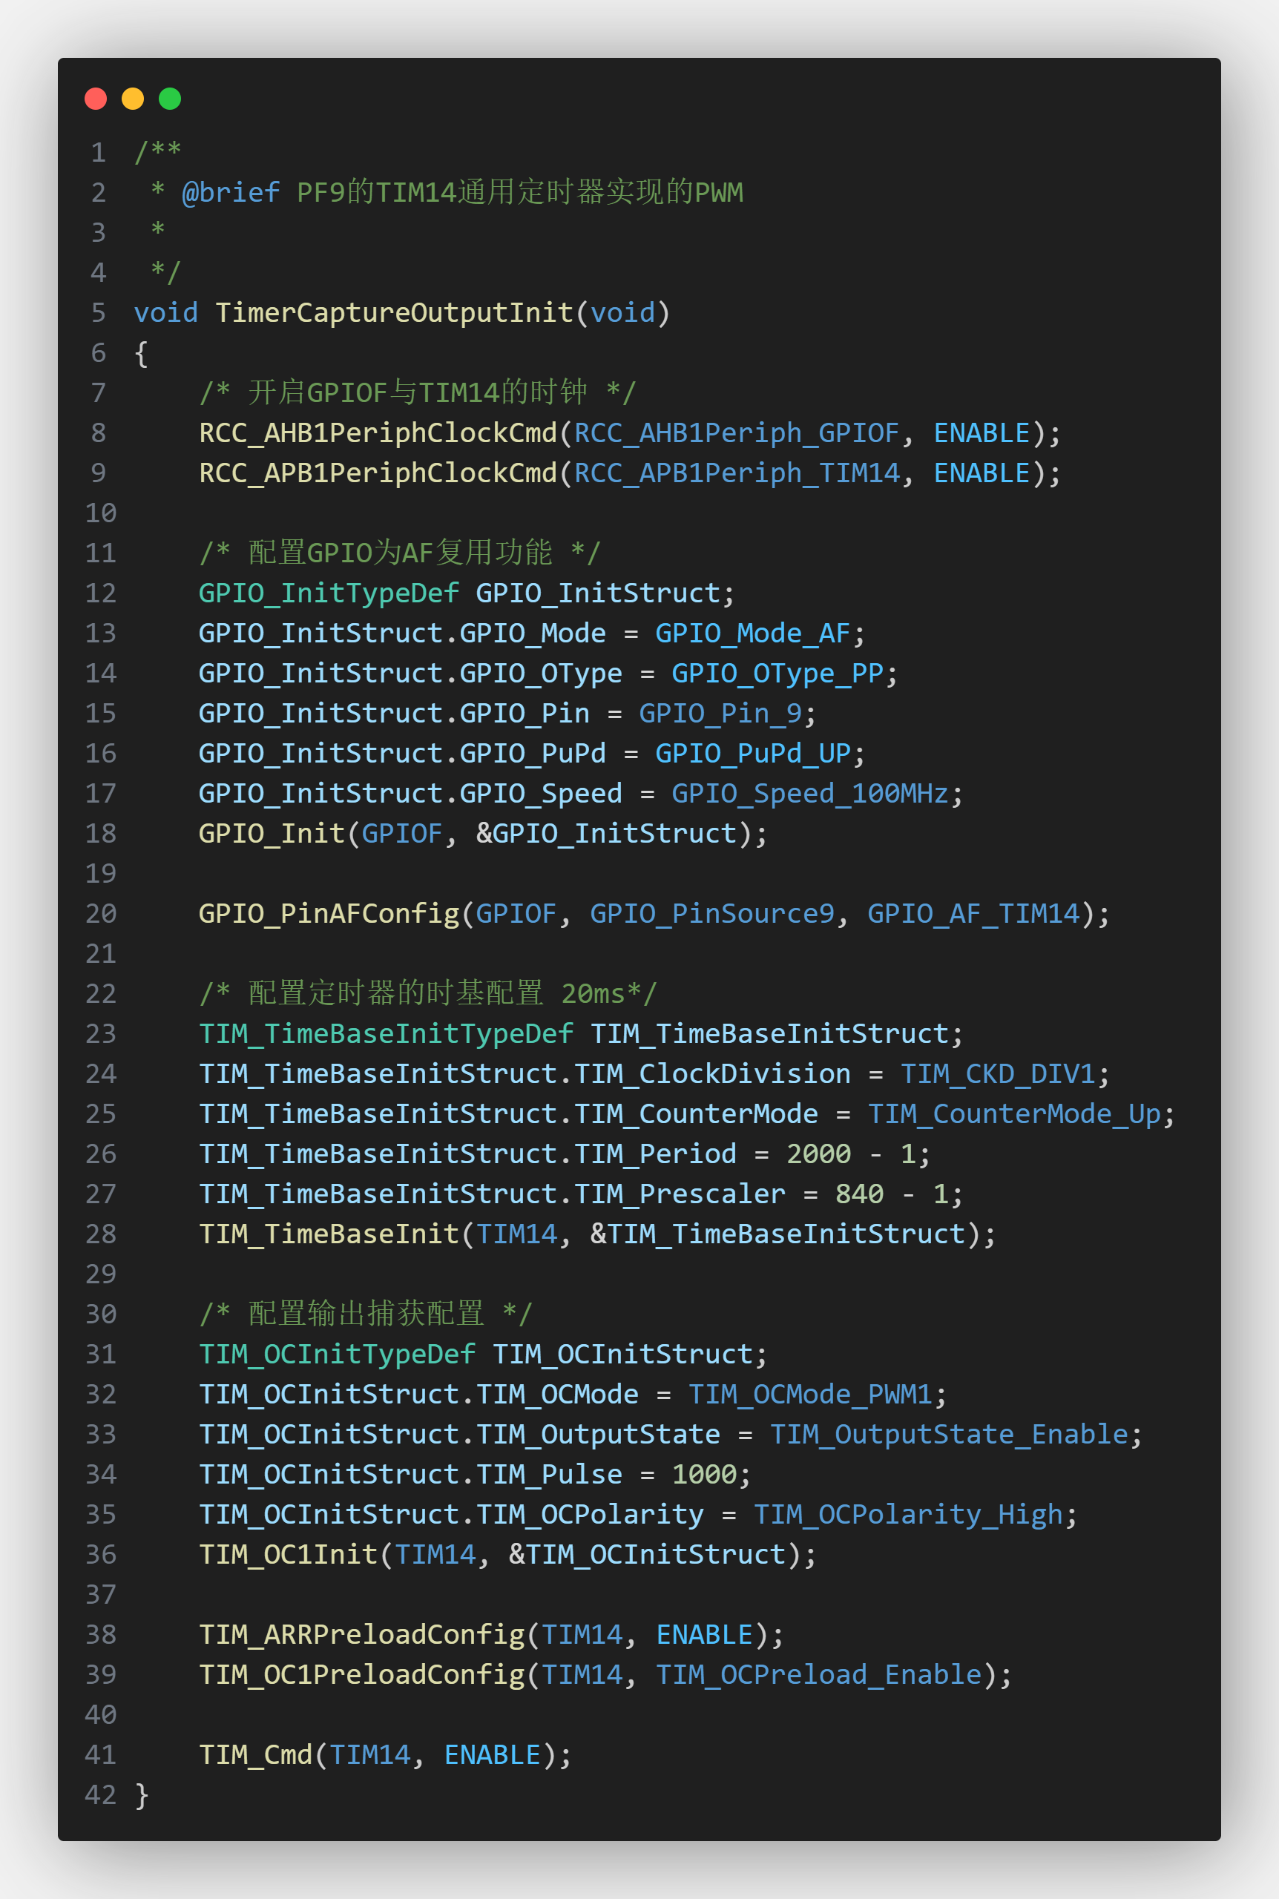Click line number 30

(101, 1314)
